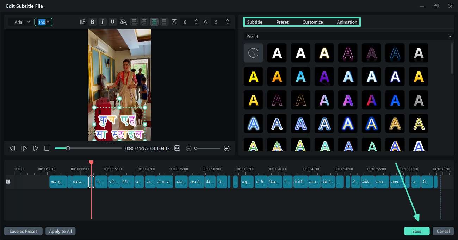Click the subtitle text in the preview
Viewport: 458px width, 240px height.
[x=119, y=127]
